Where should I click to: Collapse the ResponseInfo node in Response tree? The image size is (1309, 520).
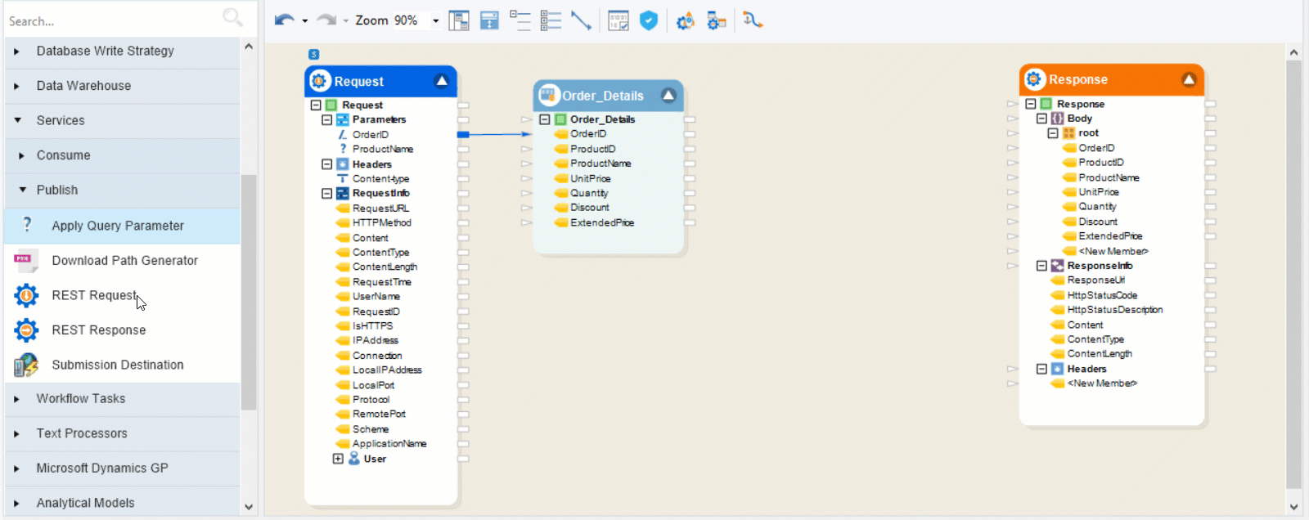pos(1041,266)
